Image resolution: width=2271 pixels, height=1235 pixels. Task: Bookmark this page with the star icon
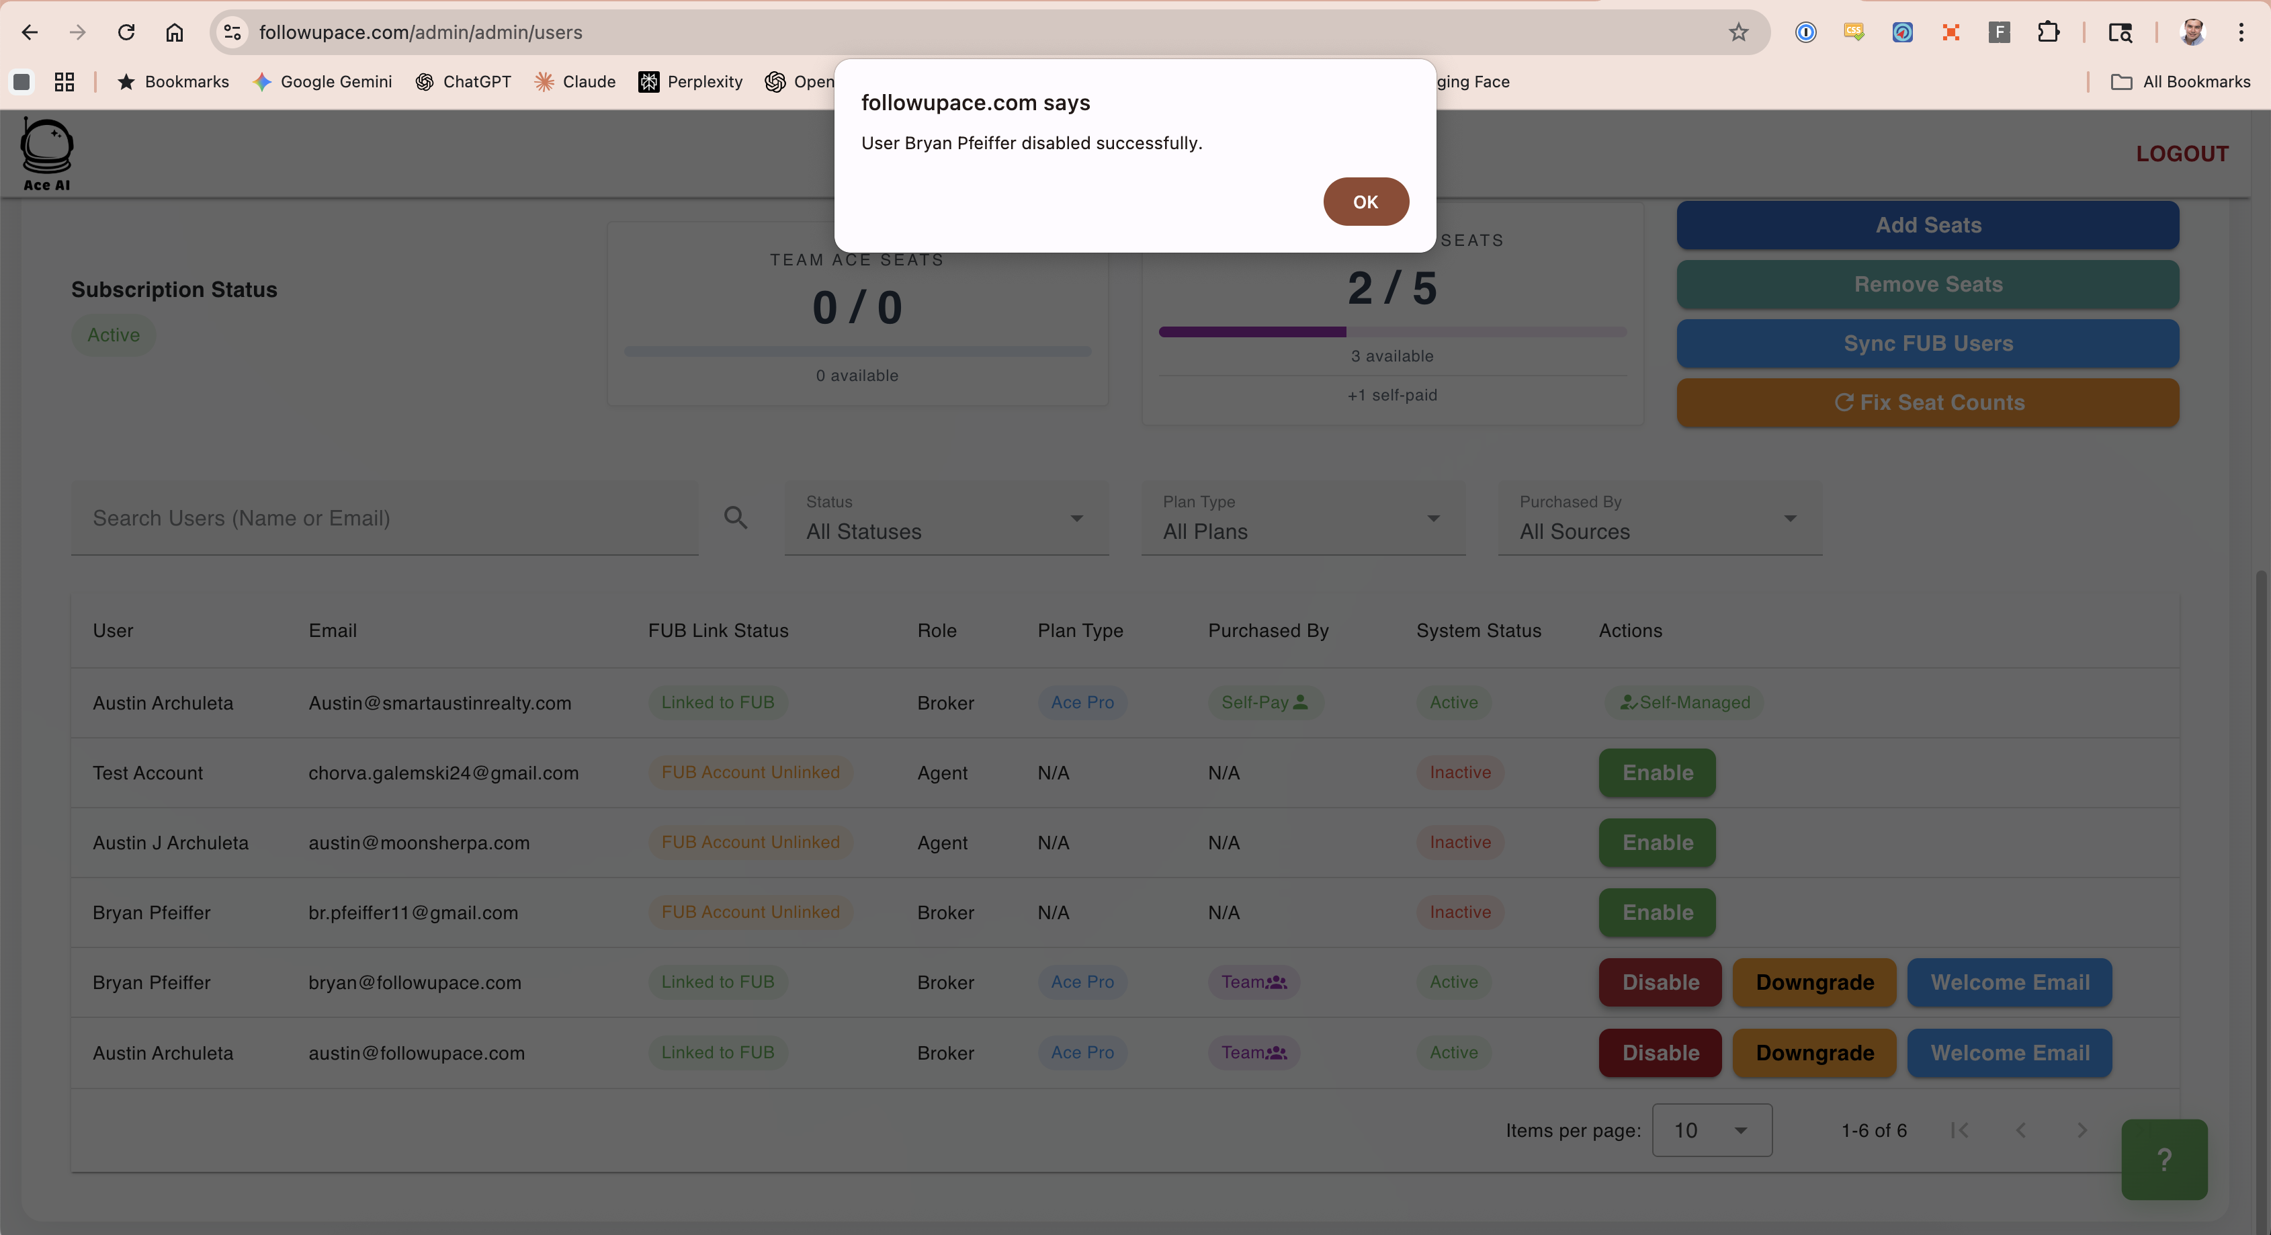coord(1738,33)
